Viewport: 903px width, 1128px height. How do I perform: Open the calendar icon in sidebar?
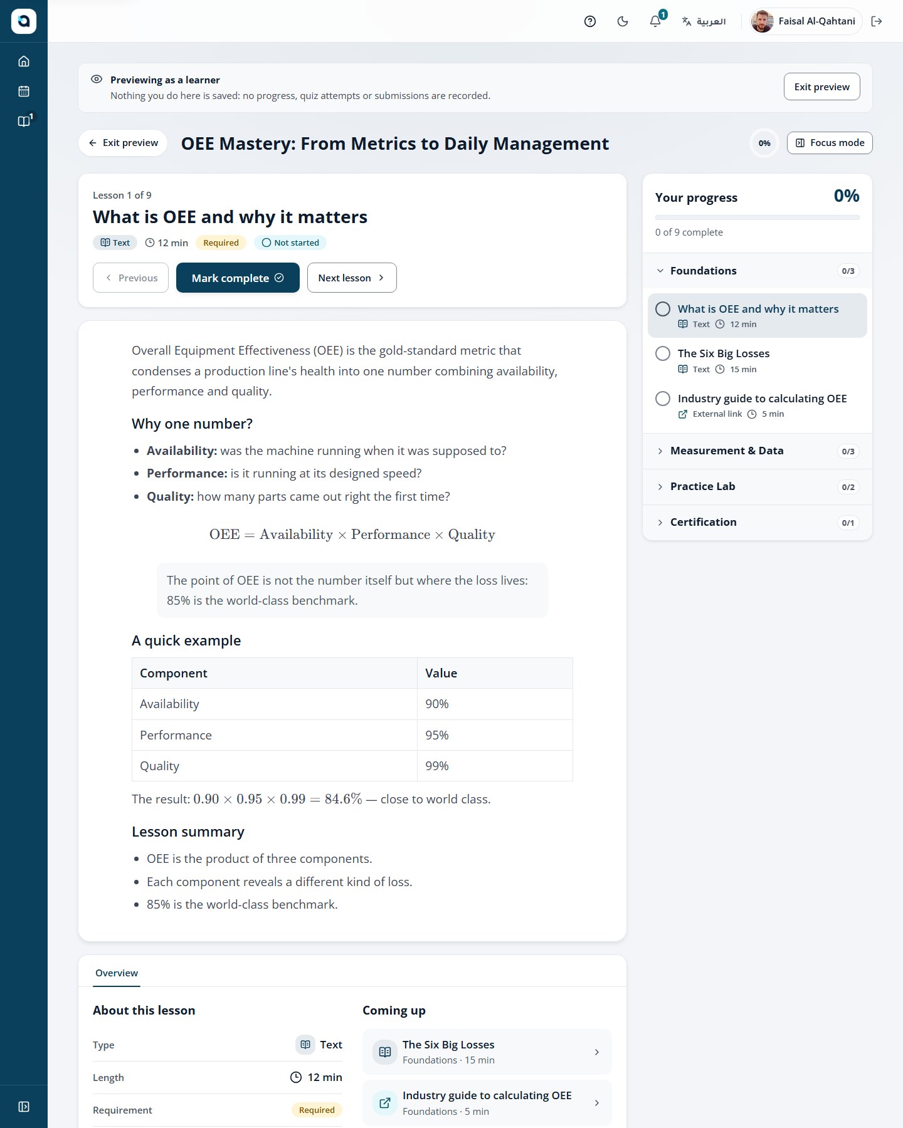pos(24,91)
